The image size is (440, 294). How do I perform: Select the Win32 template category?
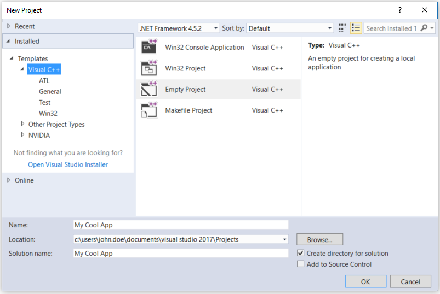coord(48,113)
